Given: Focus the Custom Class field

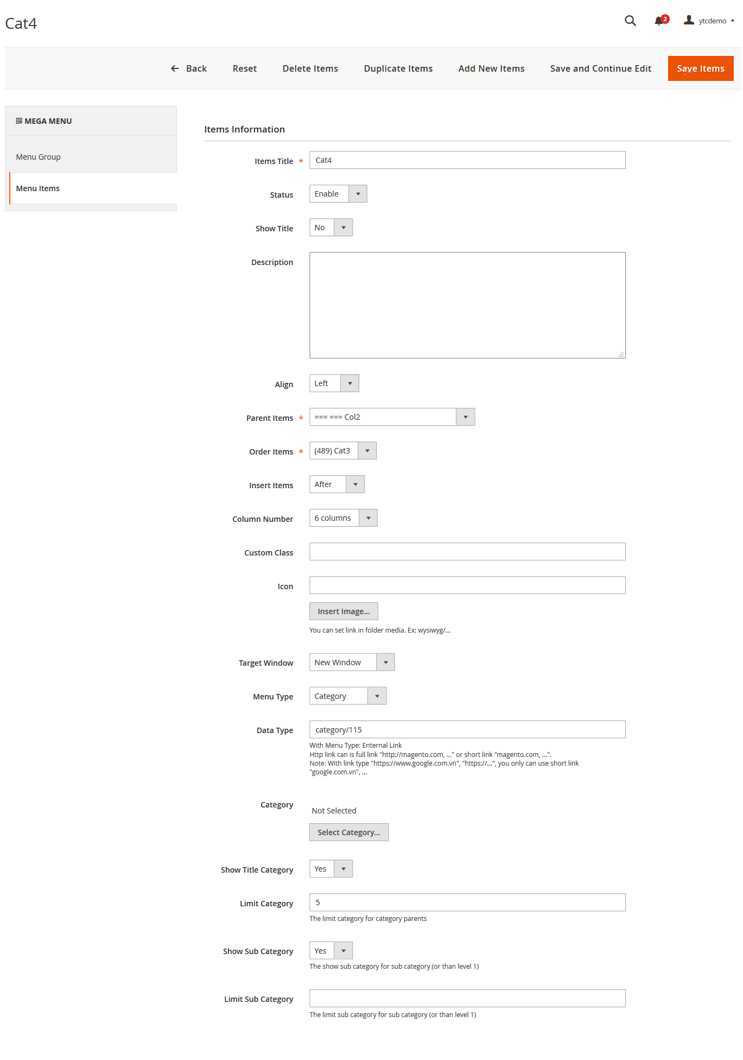Looking at the screenshot, I should pos(467,552).
